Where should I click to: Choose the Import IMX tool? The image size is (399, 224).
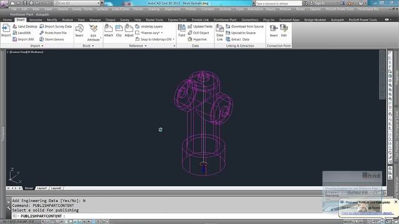tap(23, 39)
